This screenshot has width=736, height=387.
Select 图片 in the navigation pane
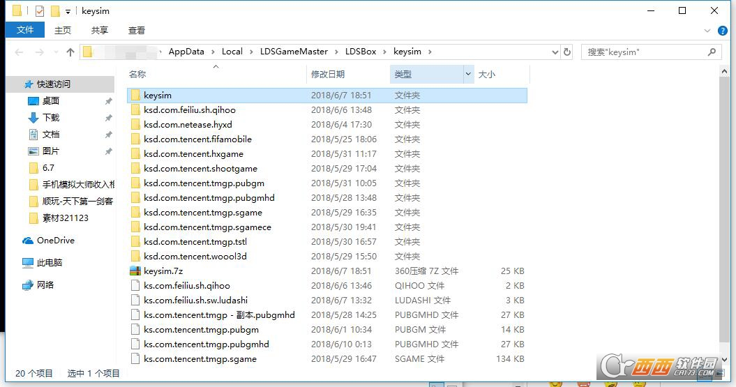click(x=51, y=151)
